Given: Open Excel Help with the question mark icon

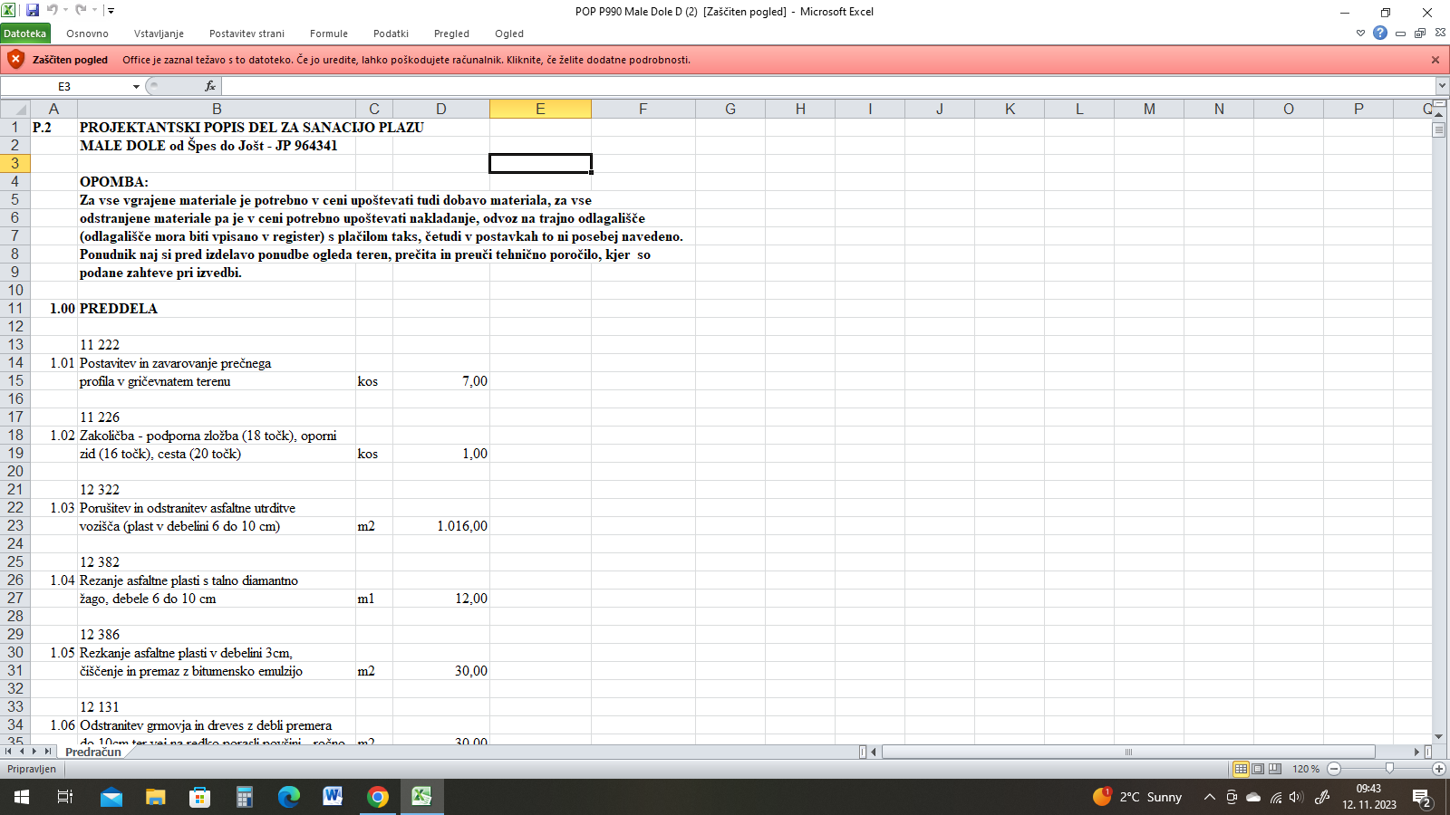Looking at the screenshot, I should coord(1379,34).
